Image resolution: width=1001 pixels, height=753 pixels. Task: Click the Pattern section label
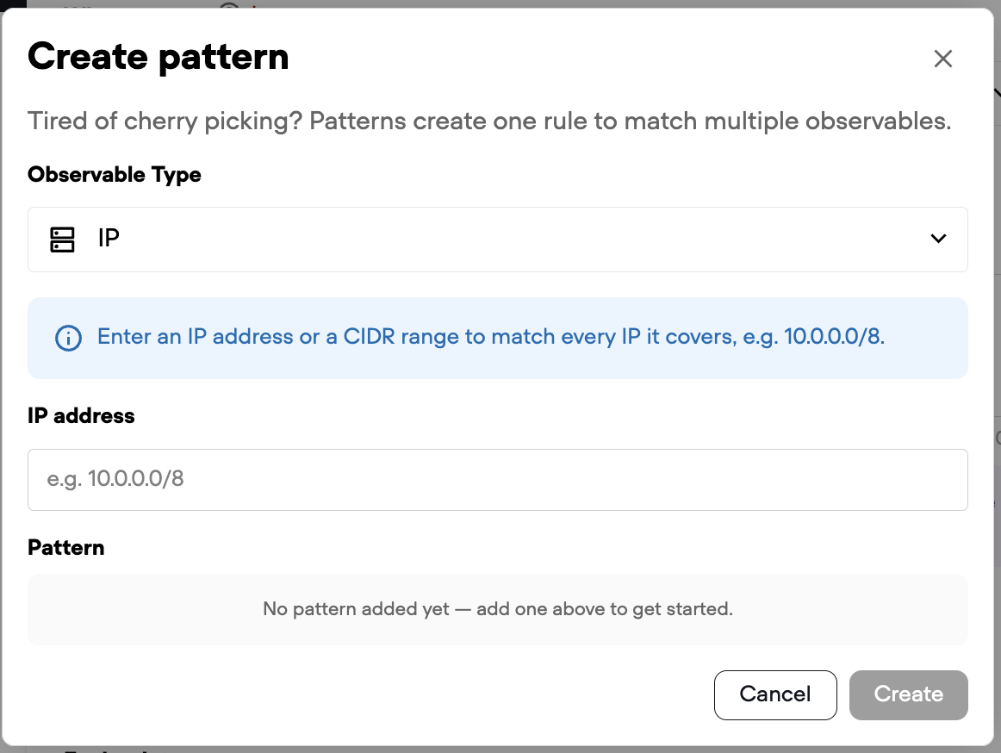tap(65, 547)
